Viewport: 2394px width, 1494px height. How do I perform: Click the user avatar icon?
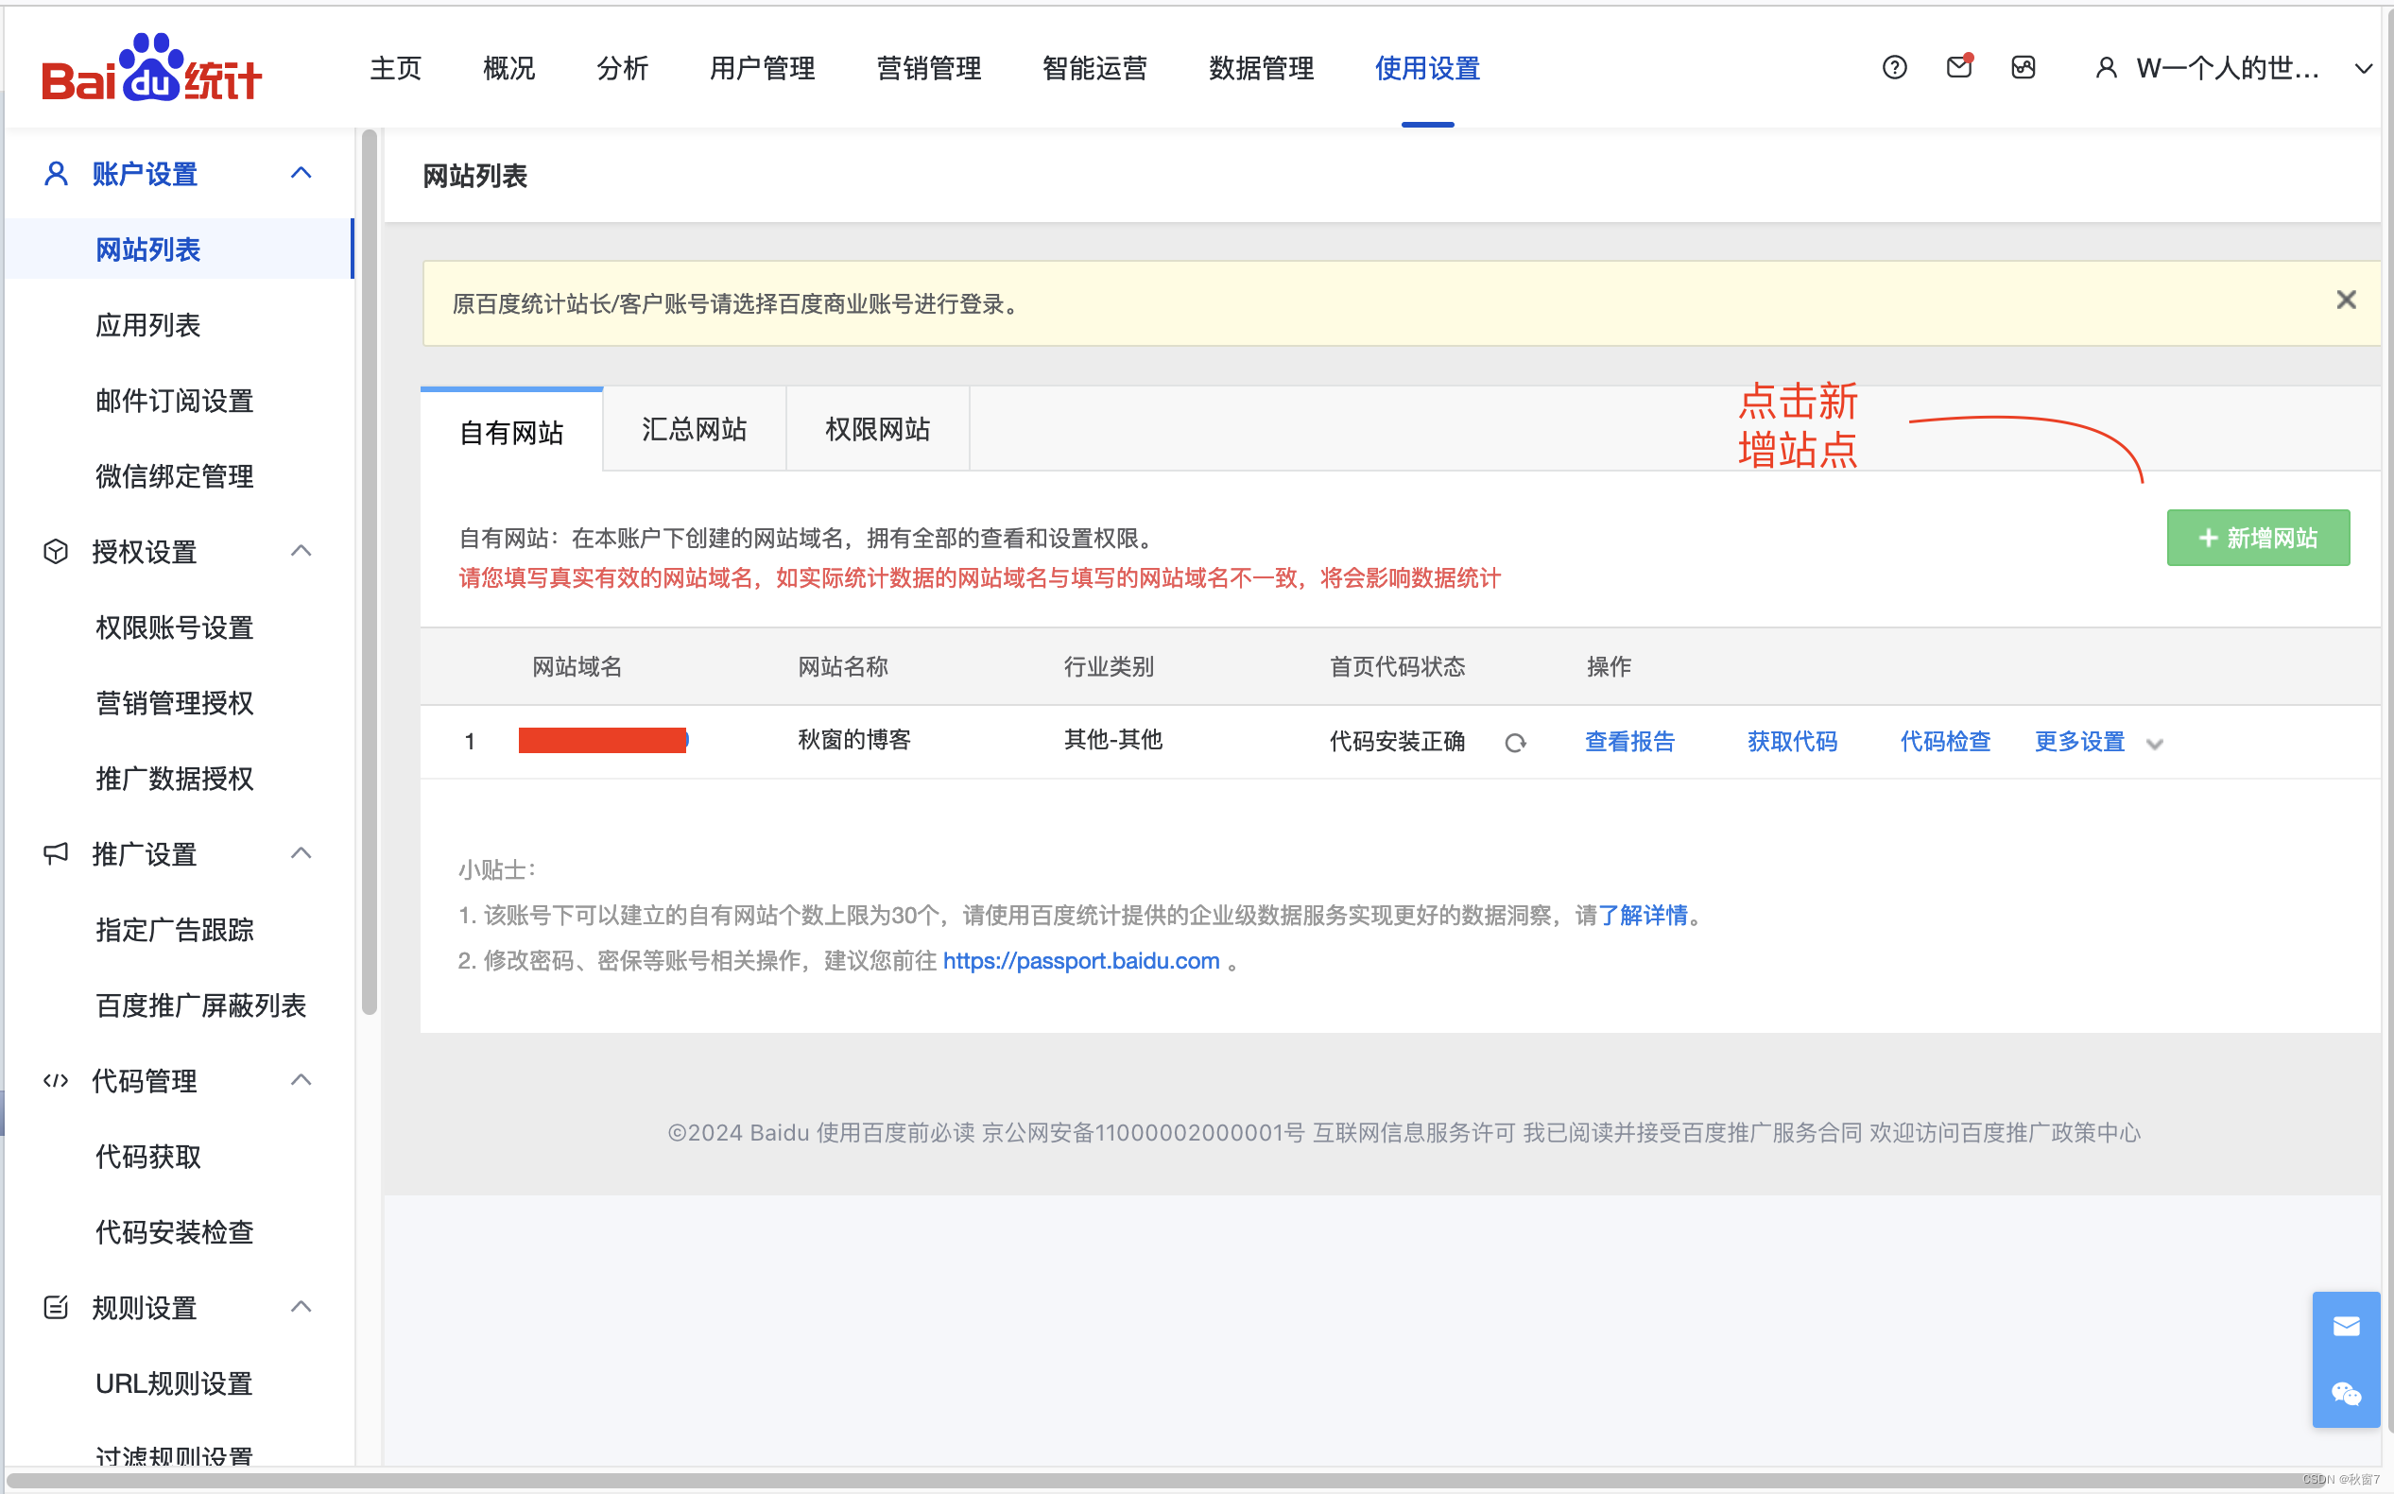2106,67
